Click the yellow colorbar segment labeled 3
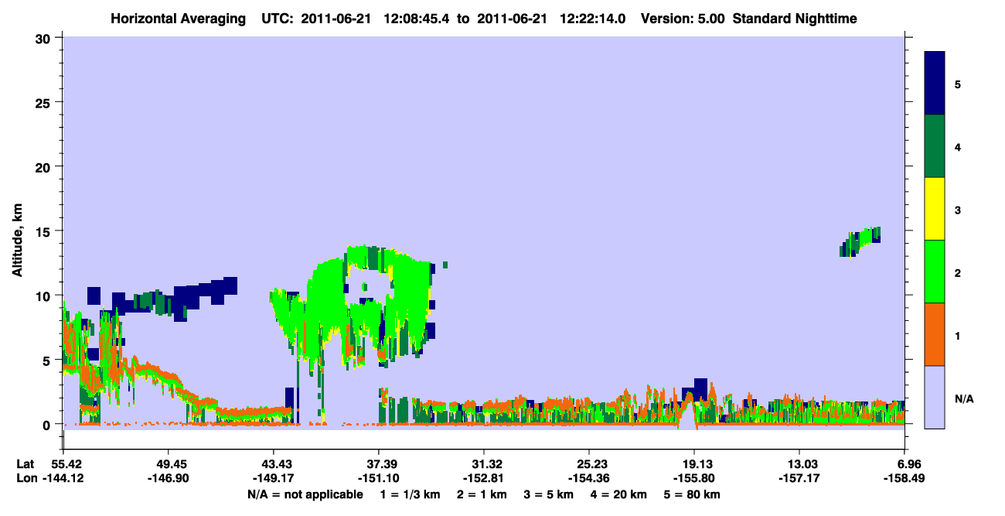 (935, 209)
